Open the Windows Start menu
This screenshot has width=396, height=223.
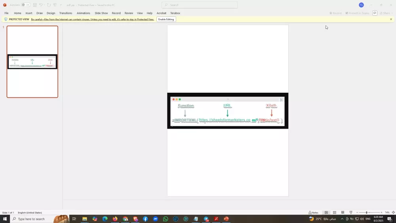click(x=5, y=219)
